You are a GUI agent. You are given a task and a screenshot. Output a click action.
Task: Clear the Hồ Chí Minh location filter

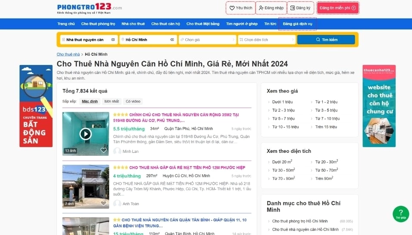172,40
